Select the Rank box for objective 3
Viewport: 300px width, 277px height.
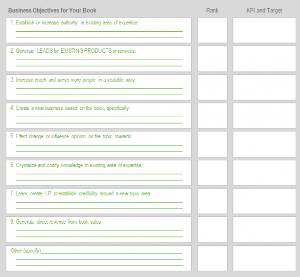[212, 87]
